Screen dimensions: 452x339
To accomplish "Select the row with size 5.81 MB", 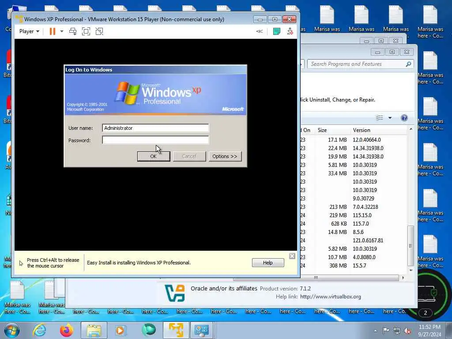I will [x=354, y=165].
